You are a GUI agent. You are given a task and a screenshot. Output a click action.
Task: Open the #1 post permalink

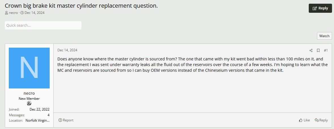(326, 50)
